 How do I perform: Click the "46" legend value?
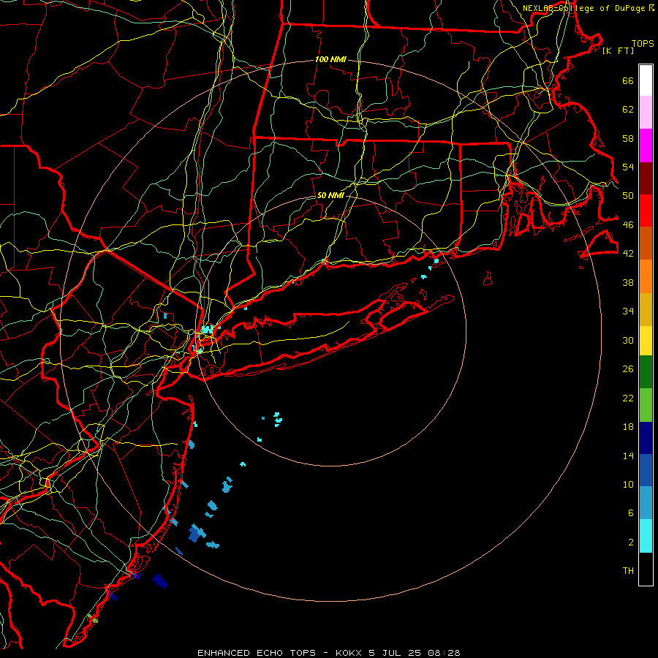(x=628, y=224)
